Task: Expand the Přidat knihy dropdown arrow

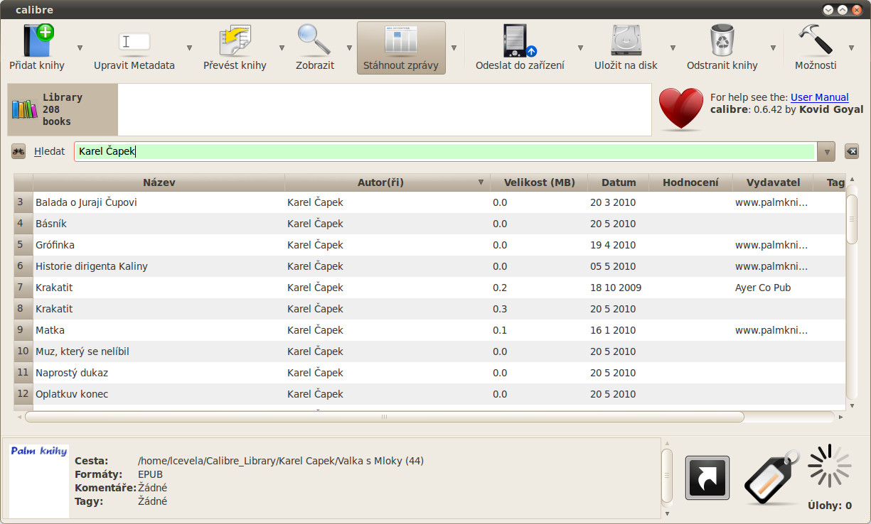Action: (x=80, y=48)
